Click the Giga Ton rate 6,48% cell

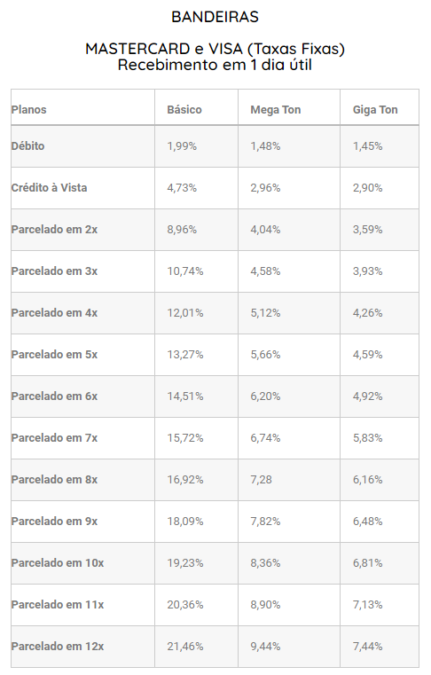click(380, 522)
